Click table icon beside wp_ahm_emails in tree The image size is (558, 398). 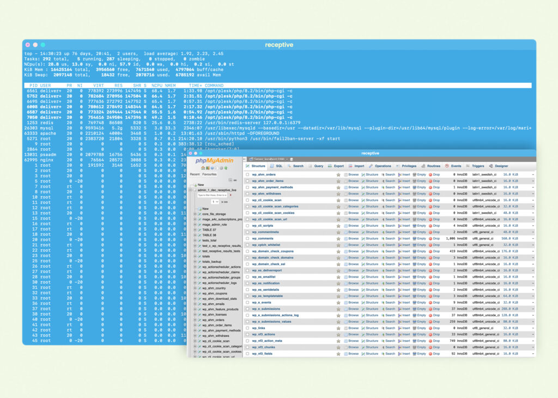[199, 304]
